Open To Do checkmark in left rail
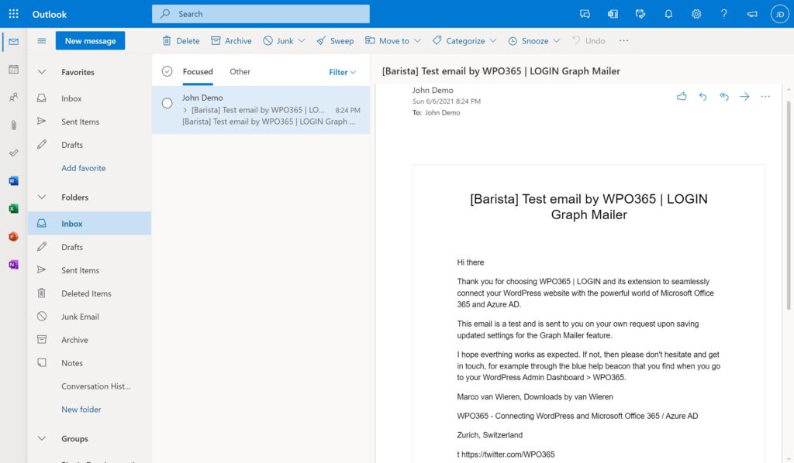 coord(14,153)
